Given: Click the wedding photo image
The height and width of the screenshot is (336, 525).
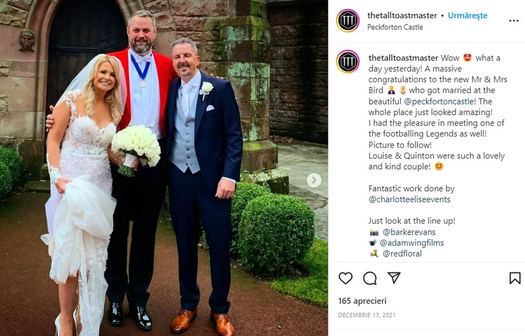Looking at the screenshot, I should 164,168.
